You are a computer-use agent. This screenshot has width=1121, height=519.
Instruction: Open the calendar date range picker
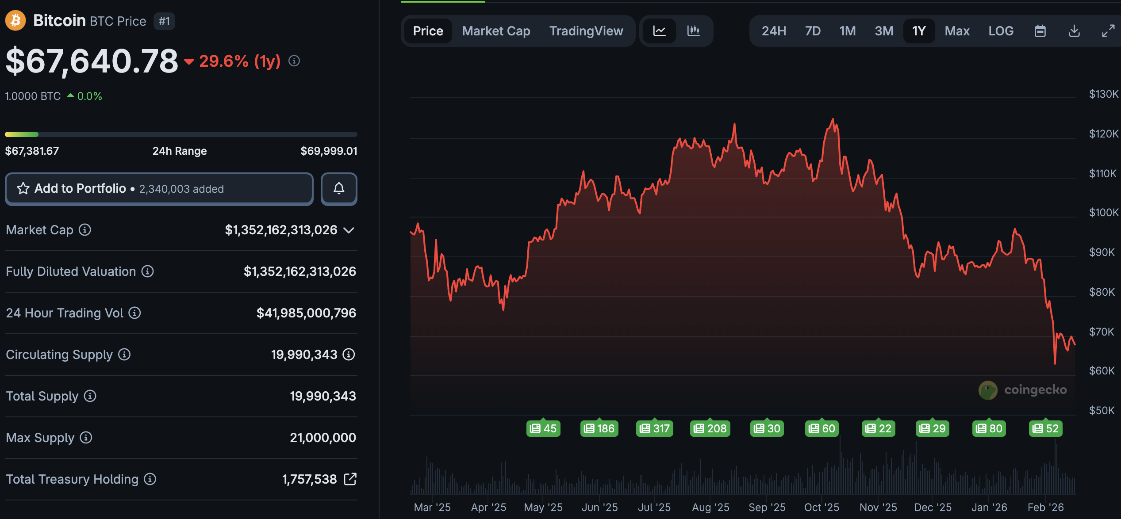pos(1040,31)
